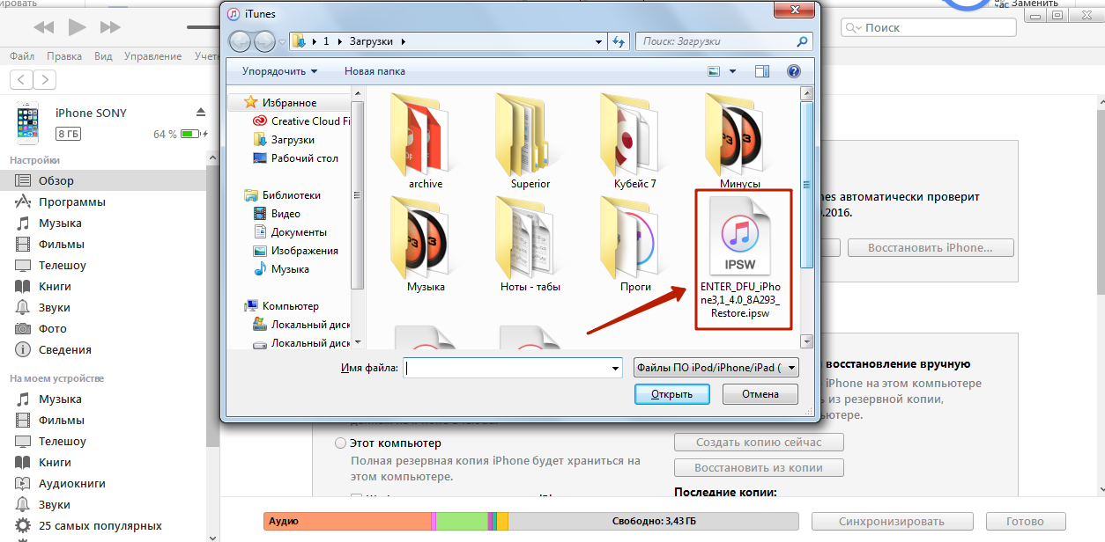Select the Этот компьютер radio button

tap(340, 443)
